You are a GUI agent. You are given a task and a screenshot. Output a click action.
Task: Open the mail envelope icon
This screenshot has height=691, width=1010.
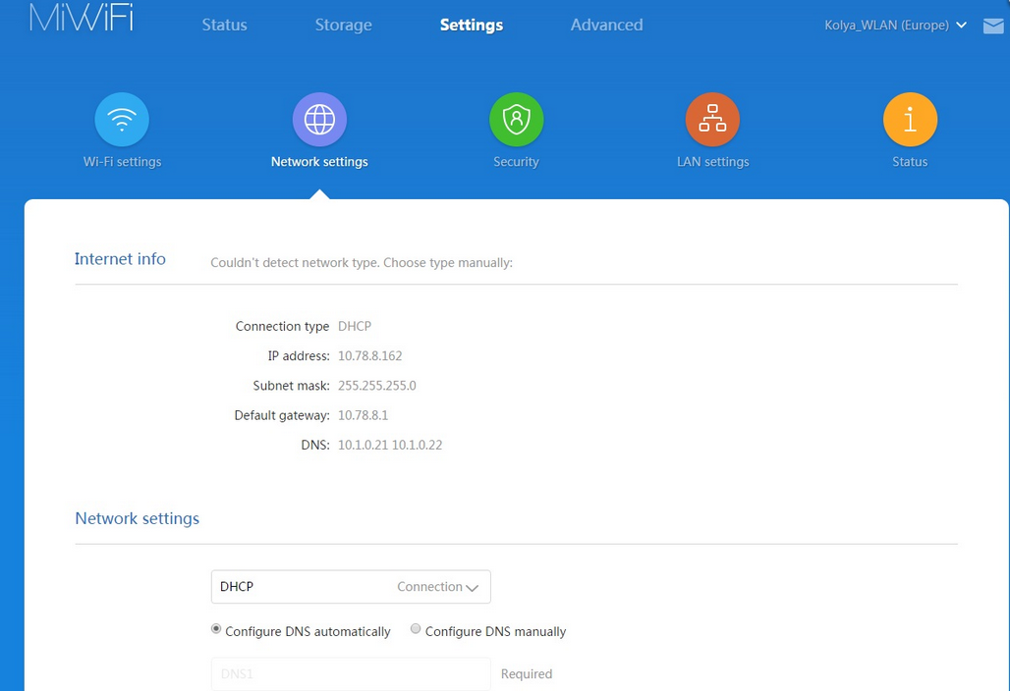(x=992, y=27)
